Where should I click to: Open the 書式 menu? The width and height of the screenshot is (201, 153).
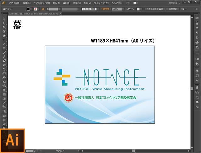pyautogui.click(x=56, y=3)
